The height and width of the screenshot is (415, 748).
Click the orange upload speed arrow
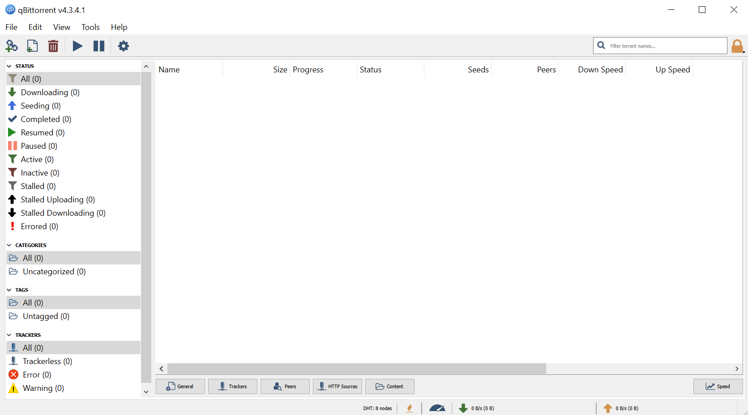pos(608,408)
